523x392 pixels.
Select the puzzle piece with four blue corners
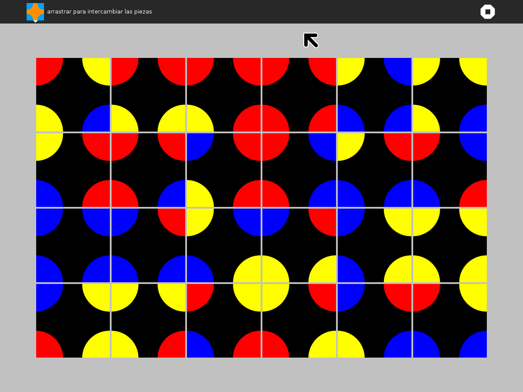coord(73,245)
